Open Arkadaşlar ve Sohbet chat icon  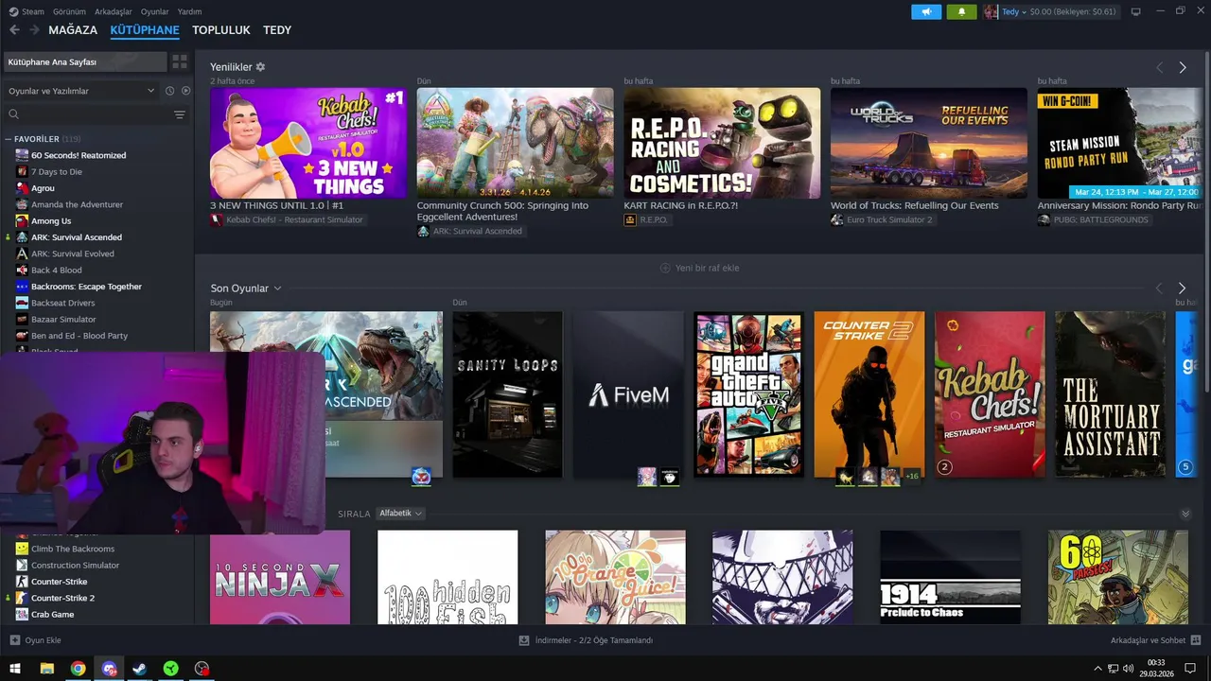click(1196, 640)
